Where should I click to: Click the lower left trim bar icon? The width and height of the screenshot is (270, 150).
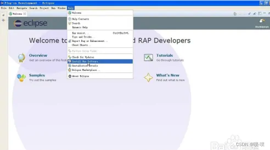point(3,20)
